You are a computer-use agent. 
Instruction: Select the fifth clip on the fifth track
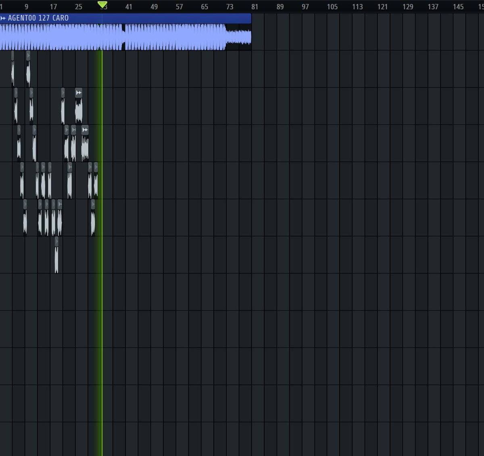70,180
